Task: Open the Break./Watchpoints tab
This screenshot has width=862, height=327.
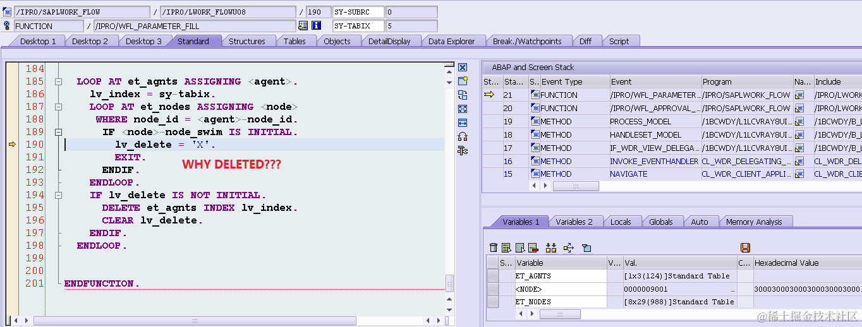Action: pyautogui.click(x=527, y=41)
